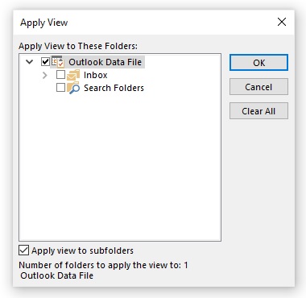Screen dimensions: 306x298
Task: Select the Outlook Data File tree label
Action: pos(105,62)
